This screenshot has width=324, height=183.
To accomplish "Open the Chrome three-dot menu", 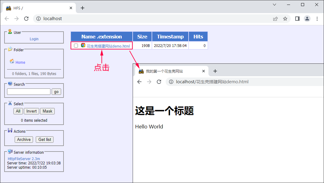I will tap(317, 19).
